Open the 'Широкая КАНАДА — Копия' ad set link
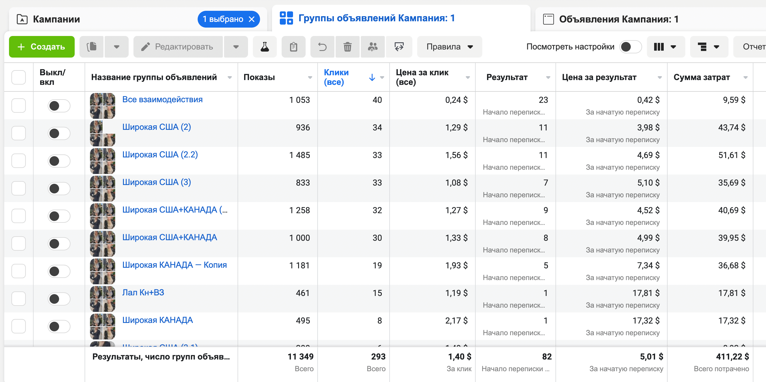The width and height of the screenshot is (766, 382). 174,265
